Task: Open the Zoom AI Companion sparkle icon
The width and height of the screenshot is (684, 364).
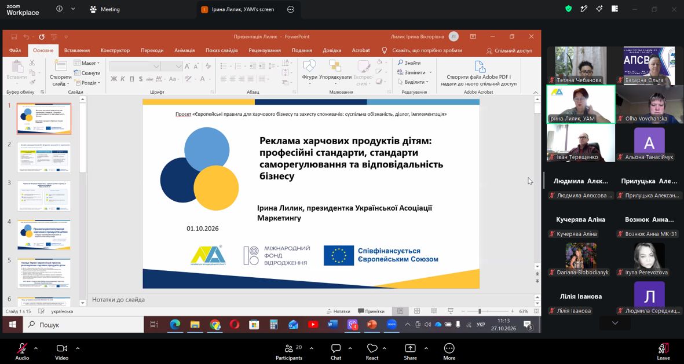Action: (x=599, y=9)
